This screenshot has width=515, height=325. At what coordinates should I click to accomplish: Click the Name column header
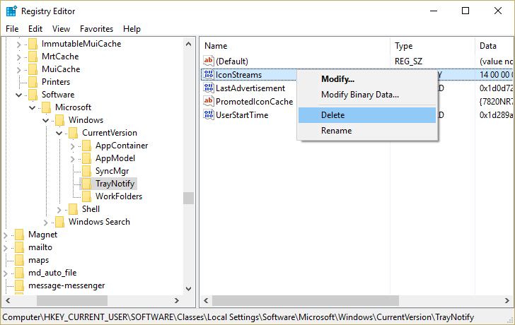[x=216, y=46]
